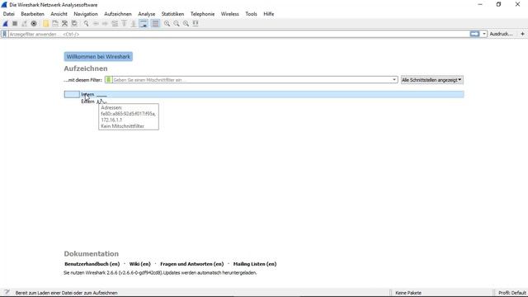The image size is (528, 297).
Task: Open Wiki (en) link
Action: (139, 264)
